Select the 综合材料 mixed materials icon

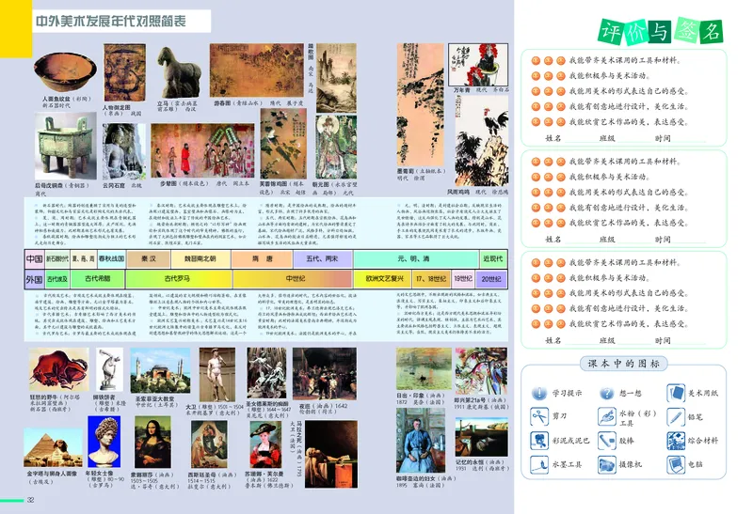point(675,440)
